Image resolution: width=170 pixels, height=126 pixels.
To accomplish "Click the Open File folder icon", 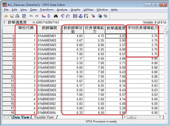I will pyautogui.click(x=6, y=16).
